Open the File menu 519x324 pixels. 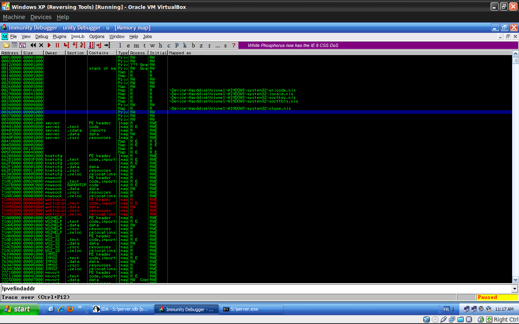[13, 36]
